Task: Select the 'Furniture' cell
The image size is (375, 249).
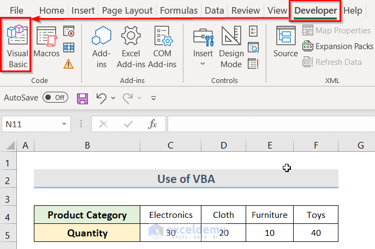Action: (x=270, y=215)
